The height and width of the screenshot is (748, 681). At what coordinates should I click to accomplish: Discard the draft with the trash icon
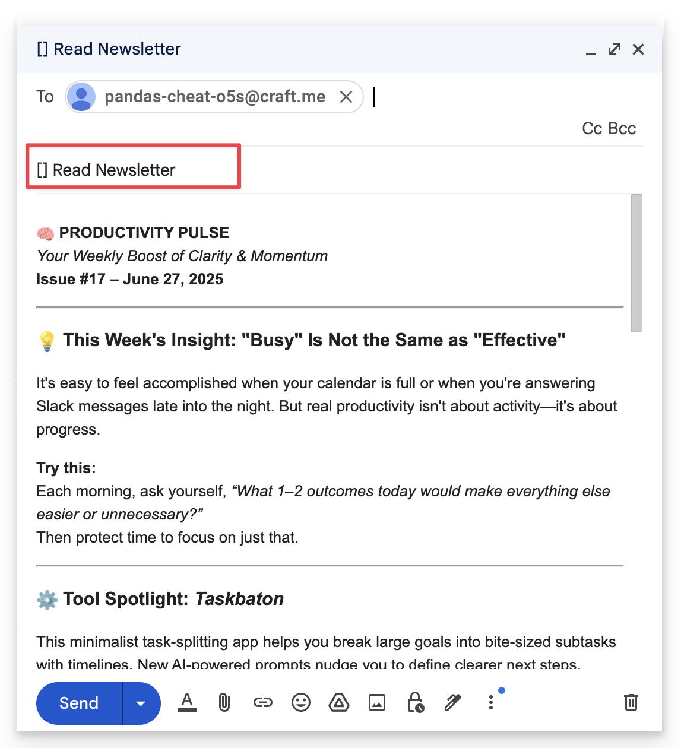point(631,703)
